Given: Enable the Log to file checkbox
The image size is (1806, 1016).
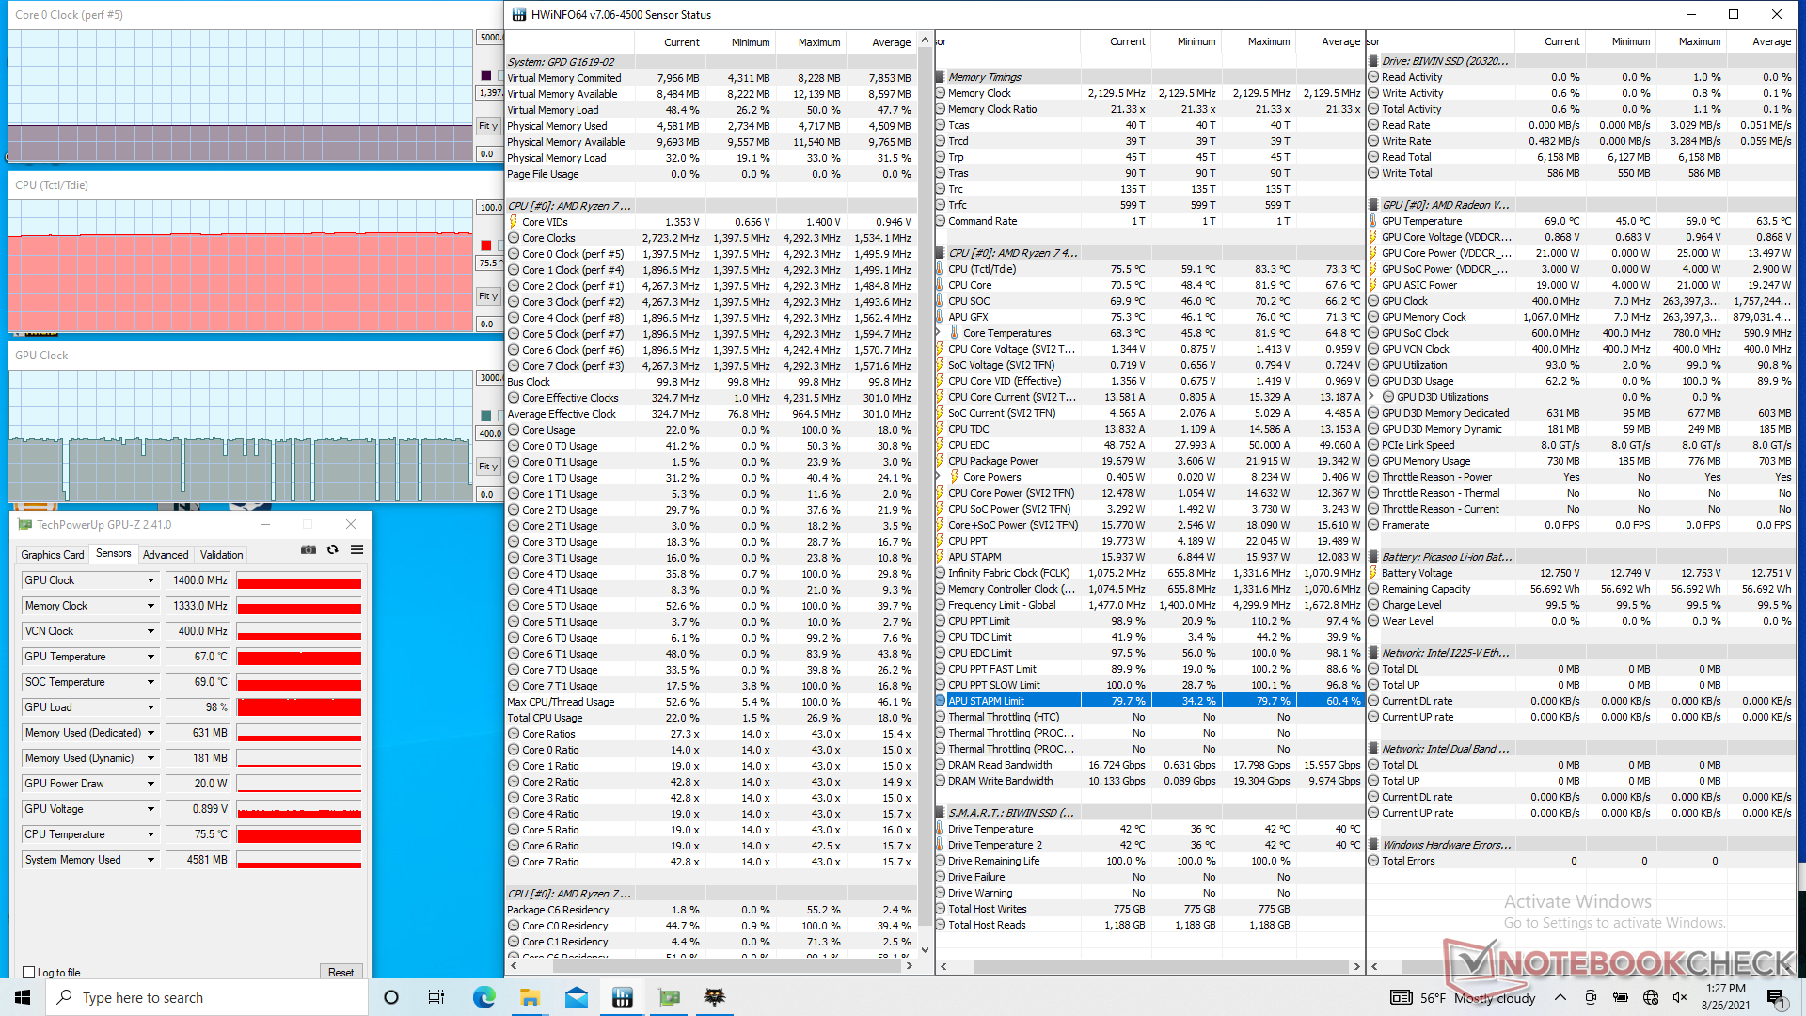Looking at the screenshot, I should (29, 973).
